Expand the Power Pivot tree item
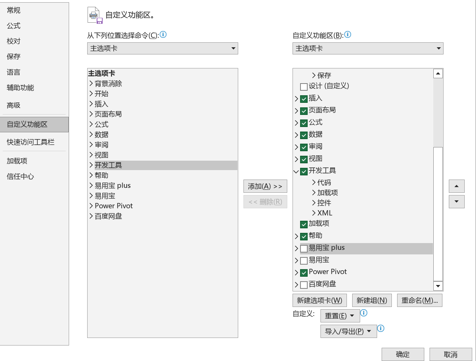The image size is (476, 361). (x=296, y=272)
